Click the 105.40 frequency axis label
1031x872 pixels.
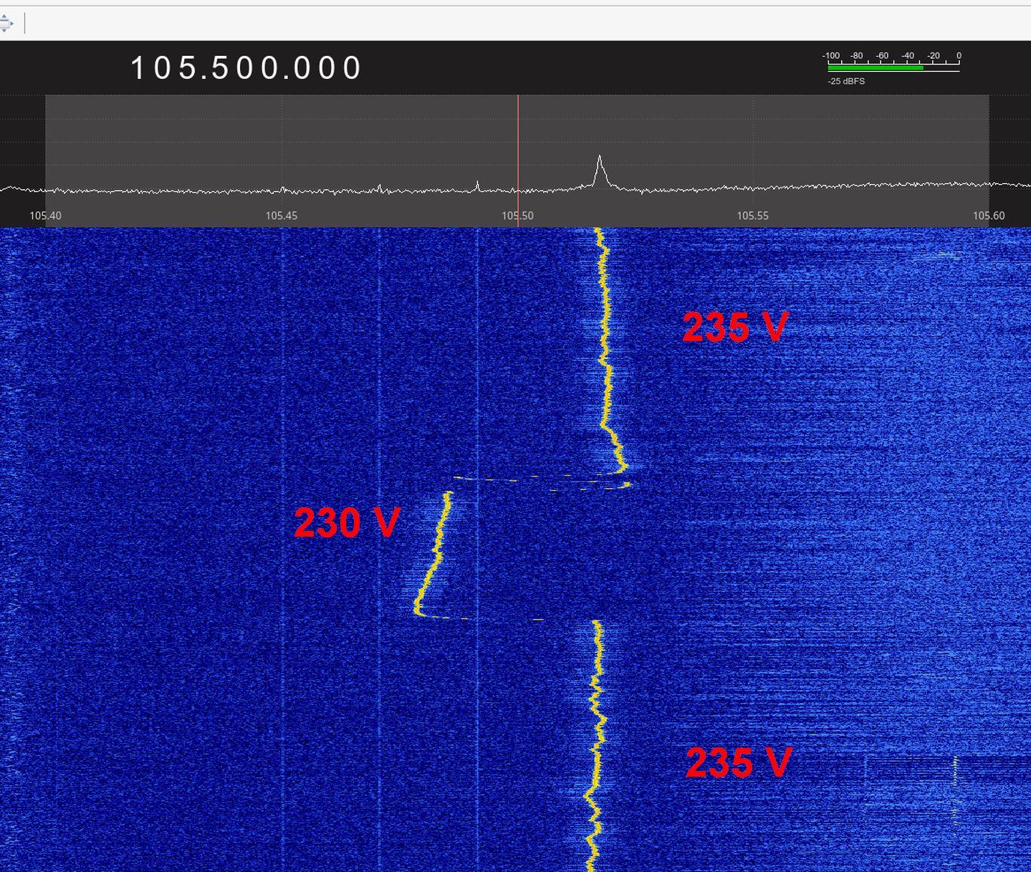(45, 216)
